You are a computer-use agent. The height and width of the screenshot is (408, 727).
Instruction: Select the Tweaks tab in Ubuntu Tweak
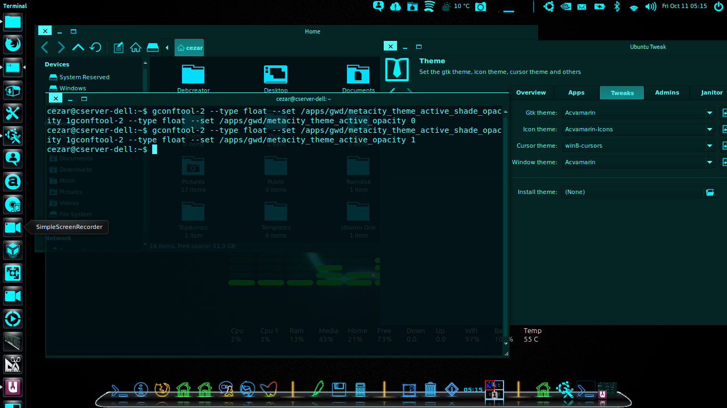[x=622, y=92]
